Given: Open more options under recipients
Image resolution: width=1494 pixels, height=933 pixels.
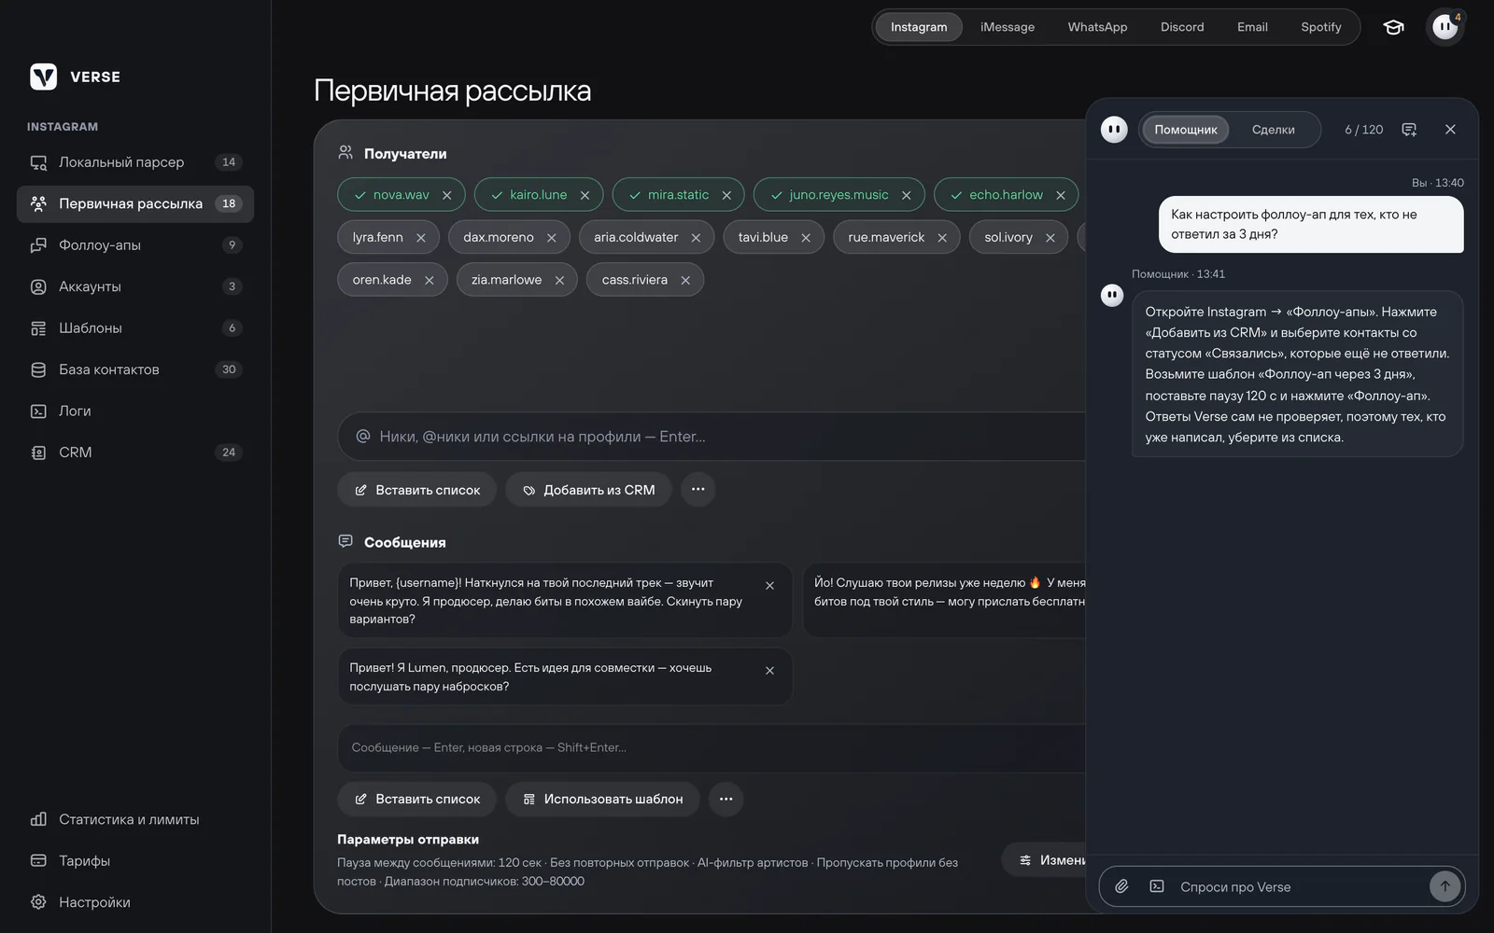Looking at the screenshot, I should [x=698, y=490].
